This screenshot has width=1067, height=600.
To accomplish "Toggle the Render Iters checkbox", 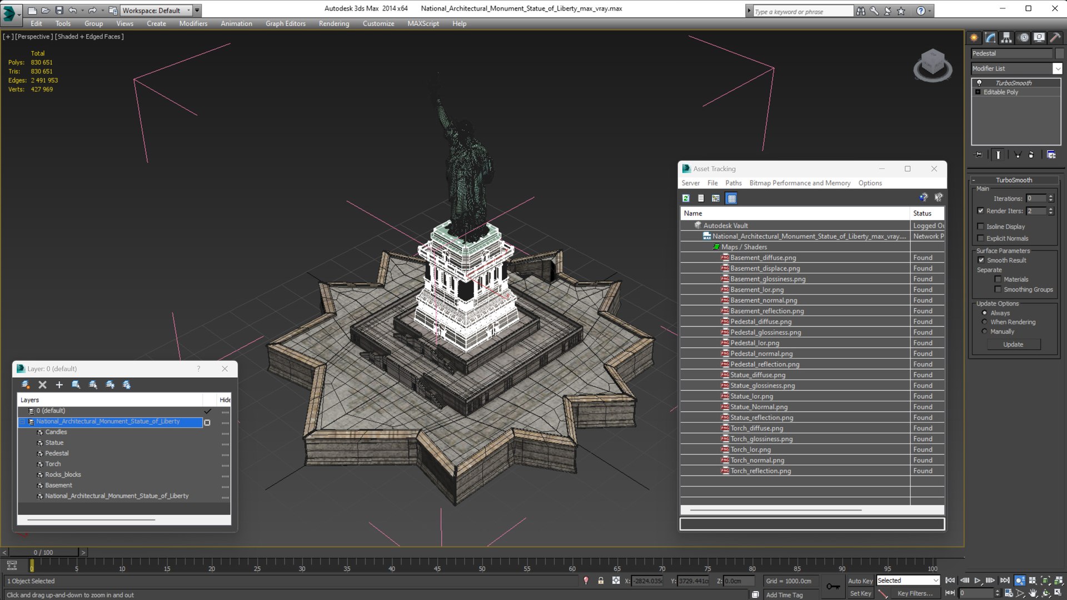I will point(981,211).
